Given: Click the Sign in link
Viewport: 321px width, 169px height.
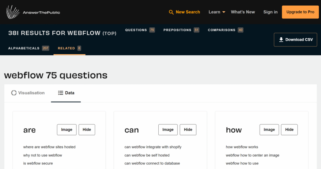Looking at the screenshot, I should click(270, 12).
